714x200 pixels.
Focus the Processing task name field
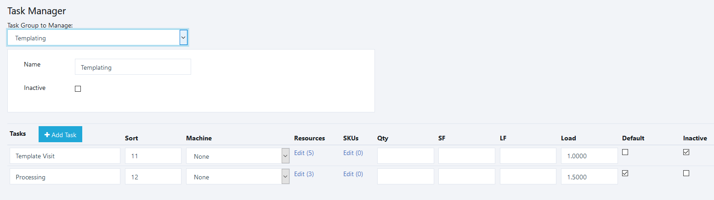point(65,177)
